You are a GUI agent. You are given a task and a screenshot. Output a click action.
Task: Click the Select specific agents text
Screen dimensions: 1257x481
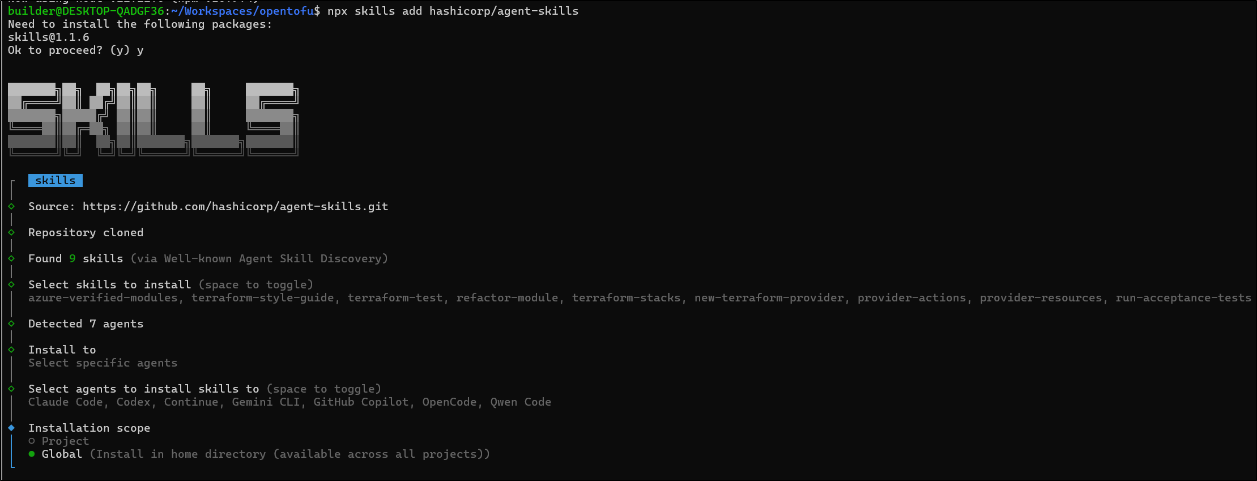pos(103,363)
